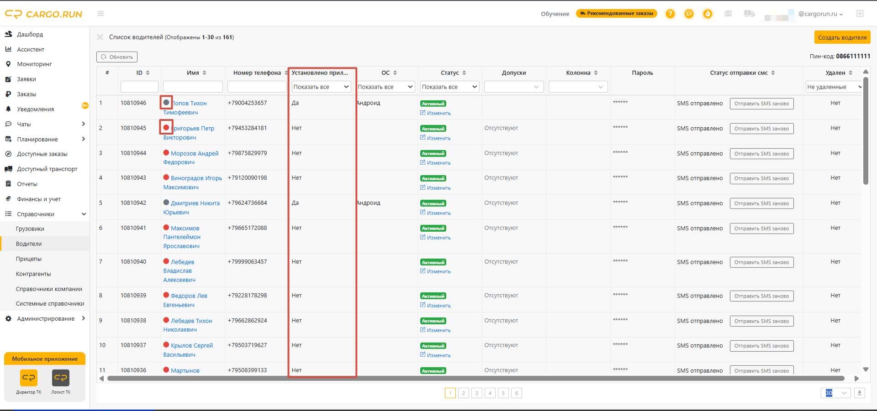The width and height of the screenshot is (877, 411).
Task: Click the truck icon in top header
Action: pyautogui.click(x=749, y=14)
